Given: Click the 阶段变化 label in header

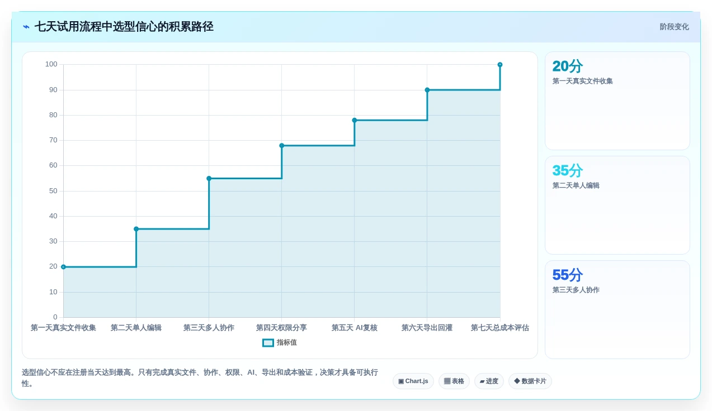Looking at the screenshot, I should [674, 27].
